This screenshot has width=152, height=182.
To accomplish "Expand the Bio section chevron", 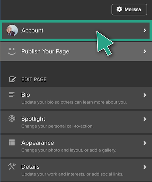I will click(x=145, y=95).
